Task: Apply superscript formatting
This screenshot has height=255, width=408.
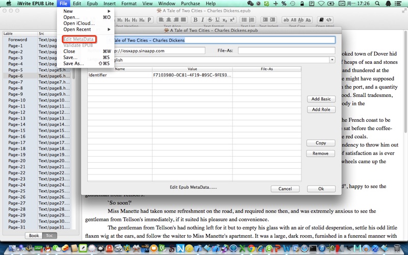Action: click(x=232, y=20)
